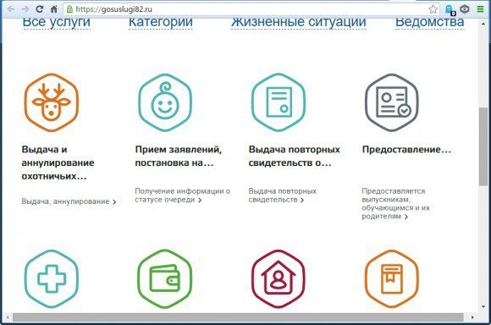Click the ID card with checkmark icon

[392, 102]
